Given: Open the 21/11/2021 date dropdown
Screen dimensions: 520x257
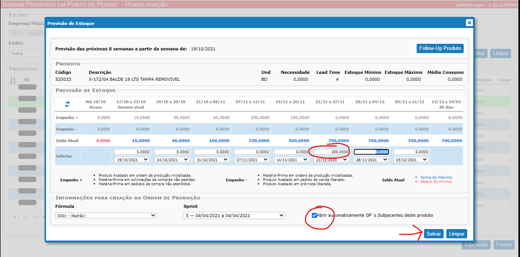Looking at the screenshot, I should [331, 159].
